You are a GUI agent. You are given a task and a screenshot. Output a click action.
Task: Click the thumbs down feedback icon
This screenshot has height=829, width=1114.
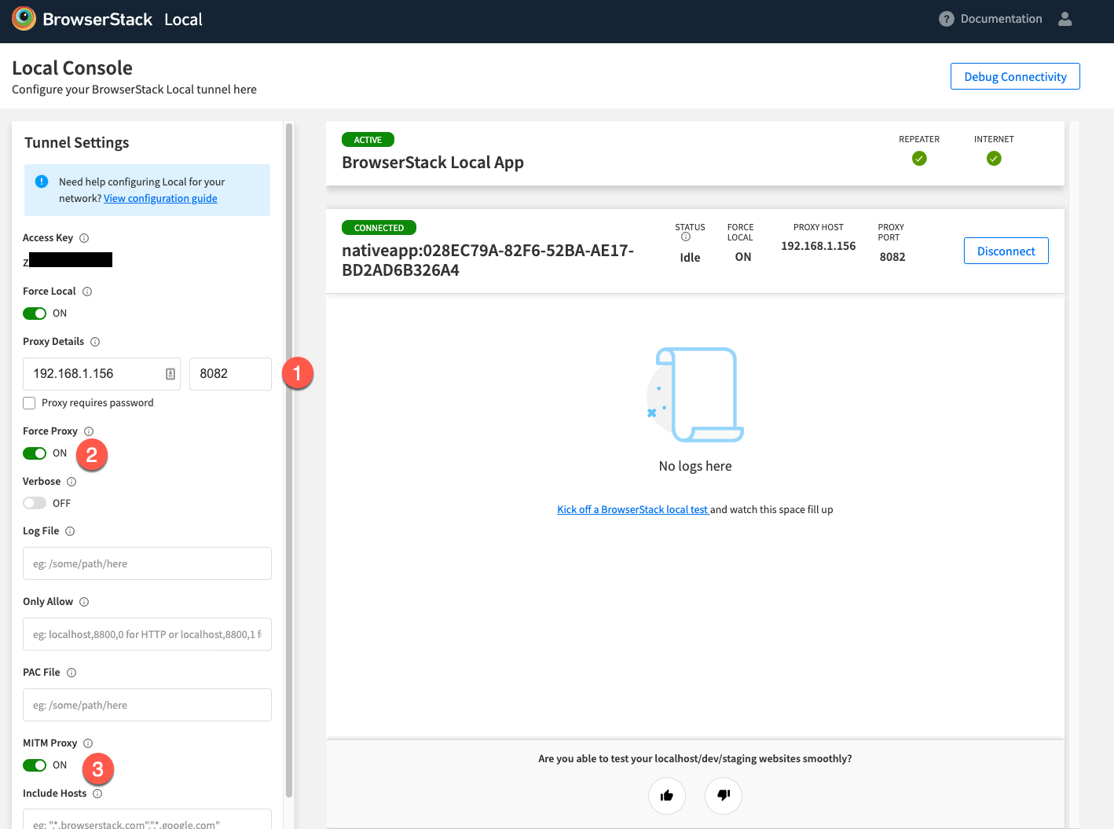pyautogui.click(x=723, y=796)
